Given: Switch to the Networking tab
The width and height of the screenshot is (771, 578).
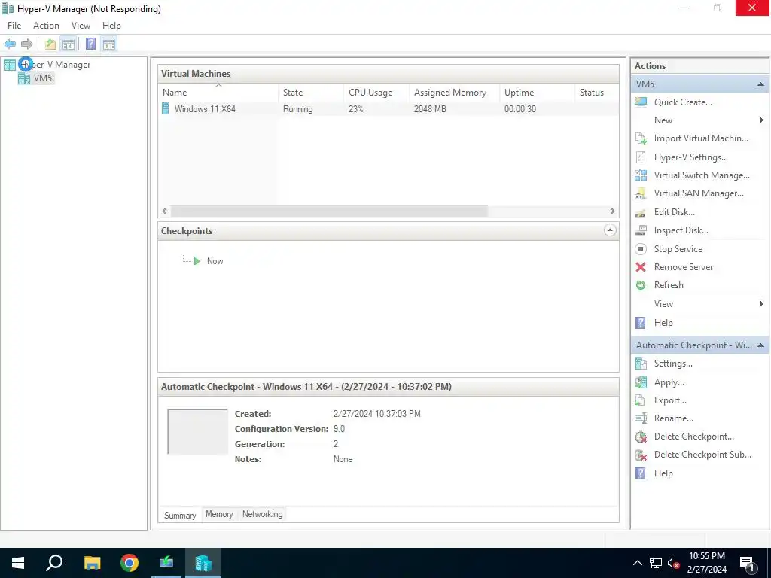Looking at the screenshot, I should (x=263, y=514).
